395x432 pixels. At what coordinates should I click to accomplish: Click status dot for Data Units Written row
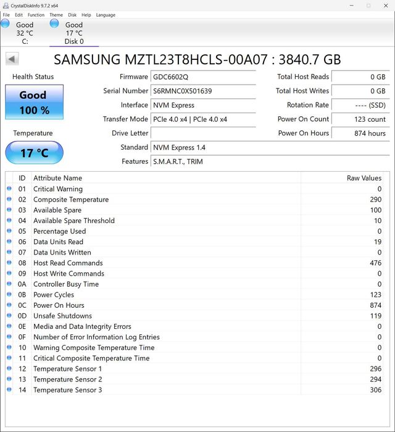click(x=9, y=252)
